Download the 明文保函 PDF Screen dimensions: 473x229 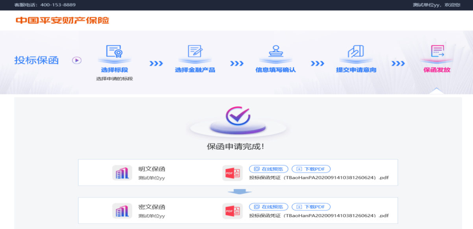point(311,169)
